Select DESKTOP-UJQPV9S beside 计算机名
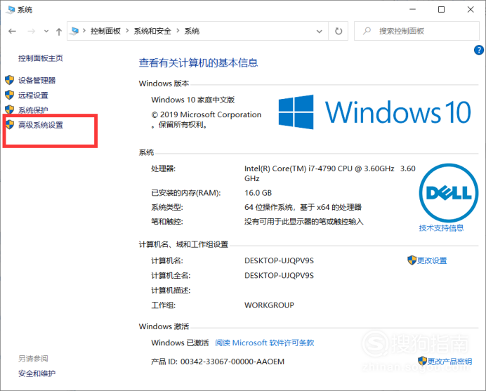486x391 pixels. [279, 261]
